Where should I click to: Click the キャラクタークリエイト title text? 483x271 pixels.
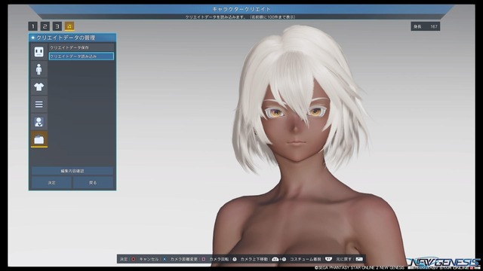coord(241,9)
